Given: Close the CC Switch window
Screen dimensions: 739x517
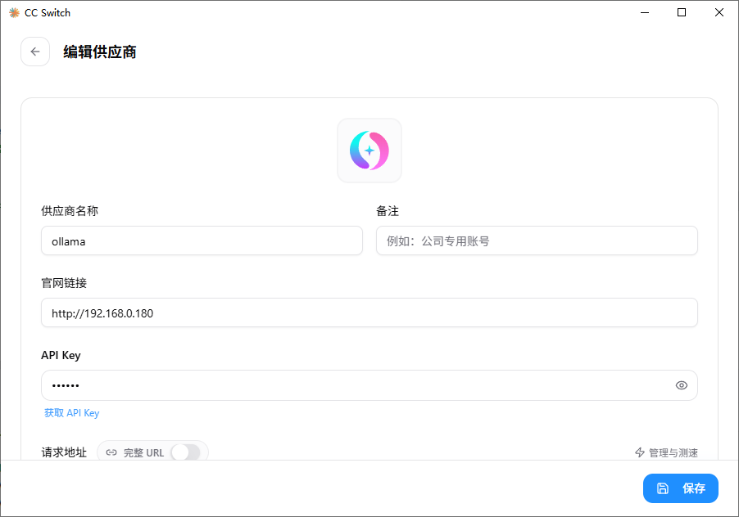Looking at the screenshot, I should click(719, 13).
